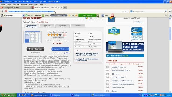
Task: Open Skype in the top list
Action: click(x=114, y=91)
